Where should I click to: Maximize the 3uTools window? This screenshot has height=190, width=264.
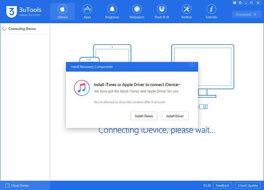251,3
